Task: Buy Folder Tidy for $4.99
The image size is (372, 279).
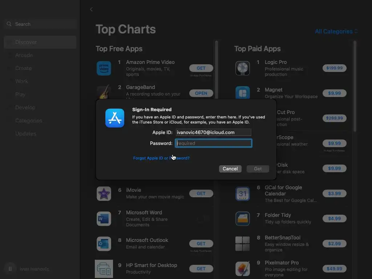Action: (335, 218)
